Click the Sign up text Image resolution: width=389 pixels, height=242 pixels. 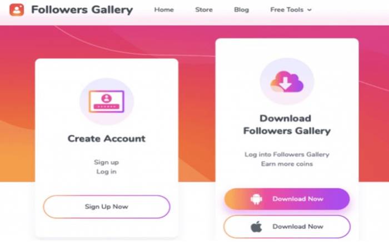pyautogui.click(x=107, y=162)
